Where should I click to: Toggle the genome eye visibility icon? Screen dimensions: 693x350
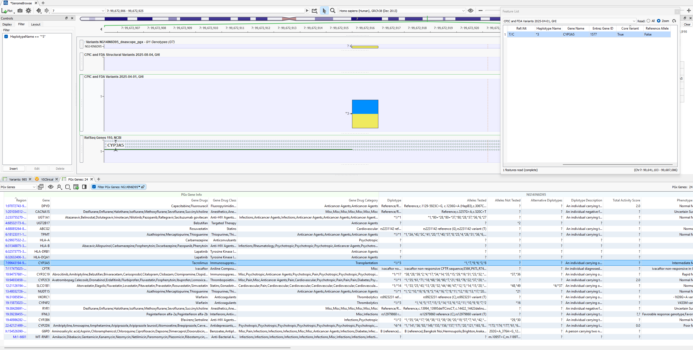(x=471, y=11)
